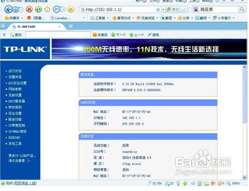Click the search magnifier button
249x191 pixels.
point(242,9)
